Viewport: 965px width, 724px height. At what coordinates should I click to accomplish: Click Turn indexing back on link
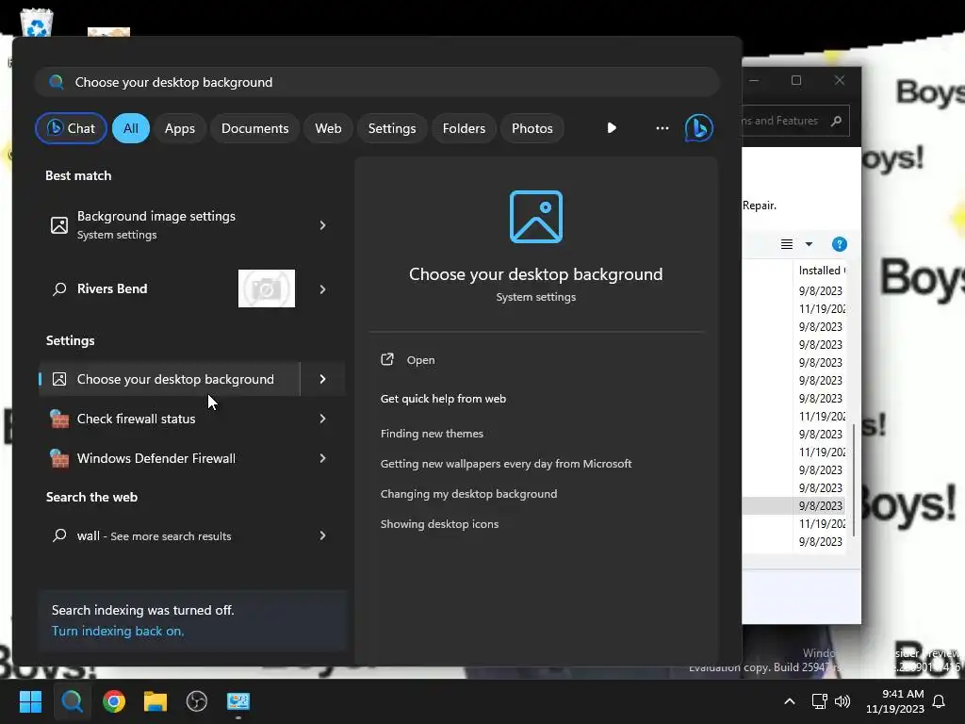[118, 631]
